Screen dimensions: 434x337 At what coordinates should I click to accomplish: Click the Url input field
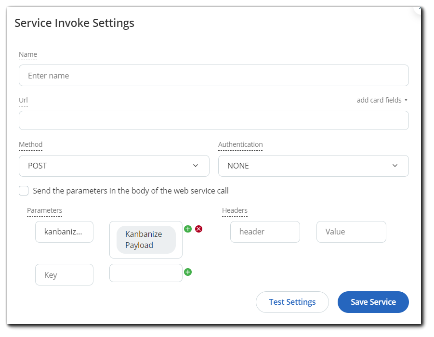point(213,120)
